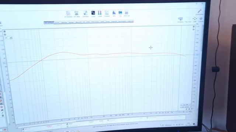Image resolution: width=236 pixels, height=132 pixels.
Task: Click upper button in graph's bottom-right corner
Action: (185, 104)
